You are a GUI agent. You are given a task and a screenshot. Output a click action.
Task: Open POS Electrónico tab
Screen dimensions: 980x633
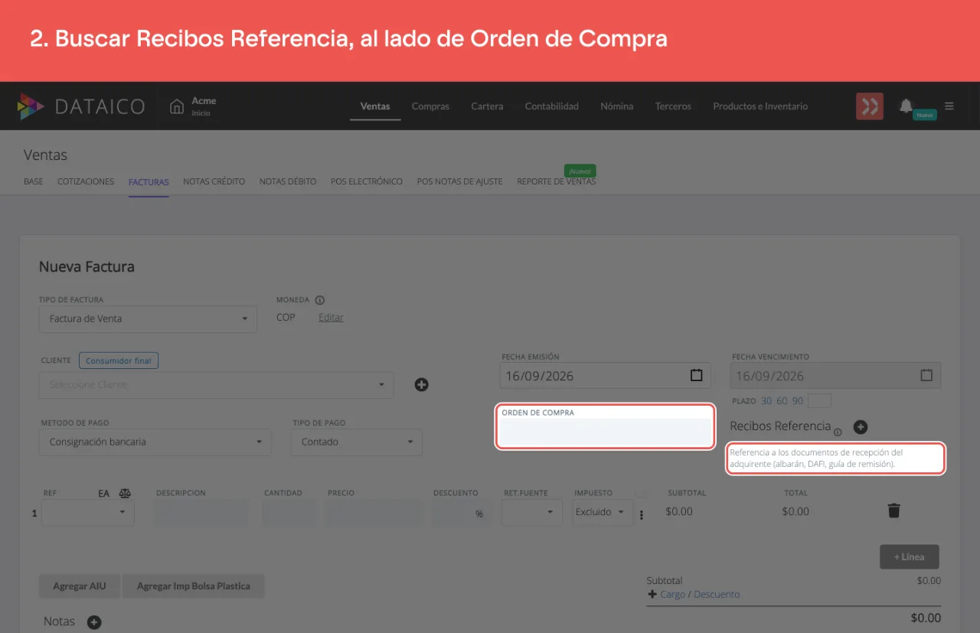point(367,181)
